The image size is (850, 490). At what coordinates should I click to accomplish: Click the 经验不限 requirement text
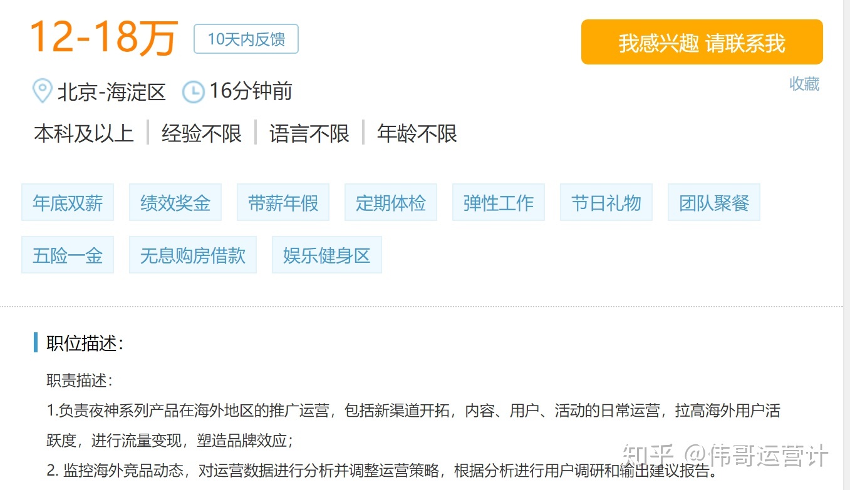pyautogui.click(x=202, y=133)
